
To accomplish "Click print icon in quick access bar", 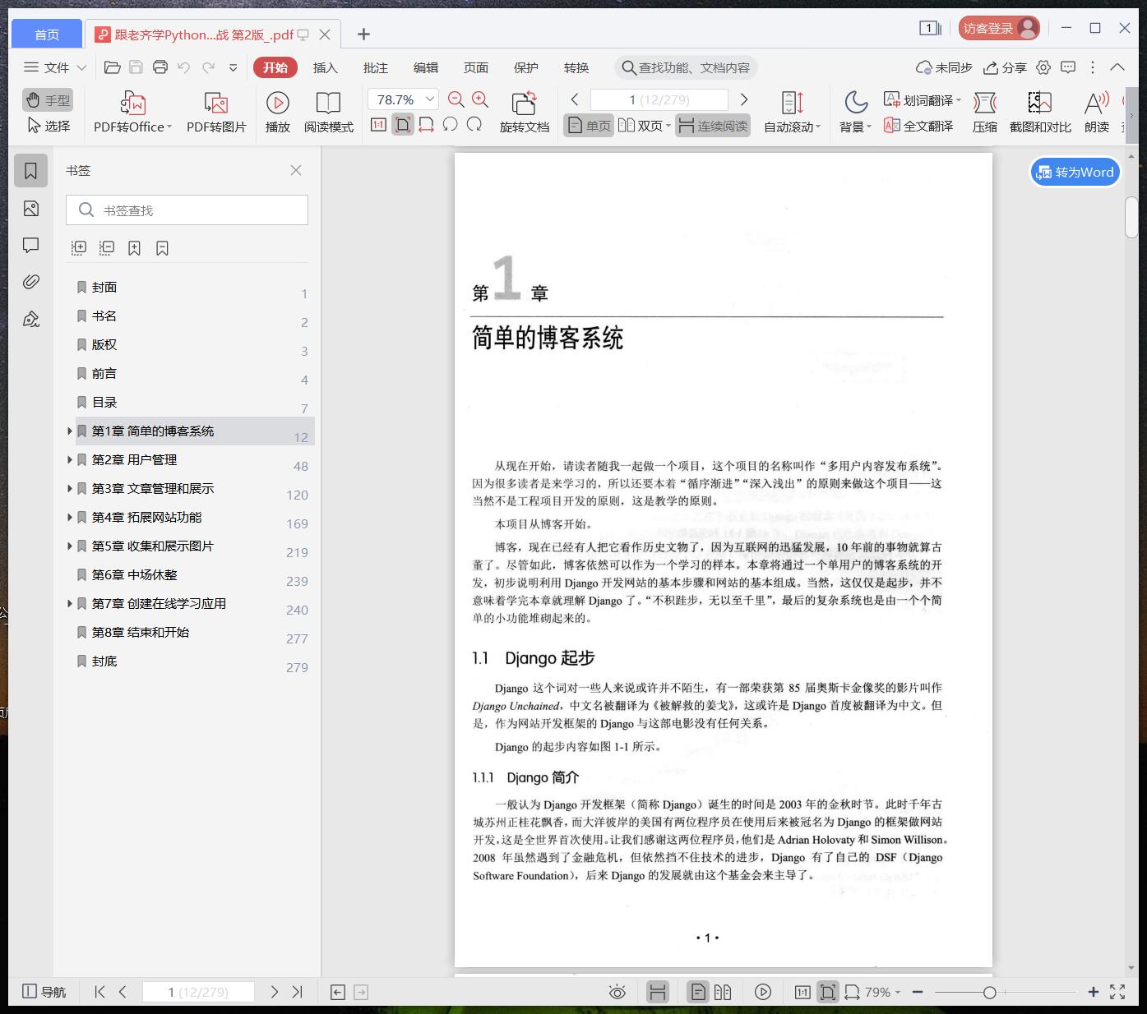I will 160,67.
